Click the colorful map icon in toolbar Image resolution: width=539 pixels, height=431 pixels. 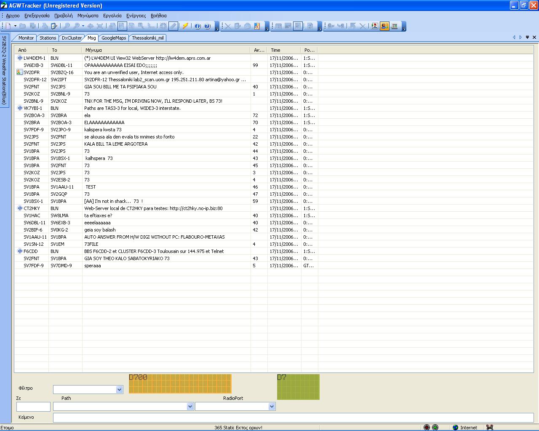pos(257,26)
